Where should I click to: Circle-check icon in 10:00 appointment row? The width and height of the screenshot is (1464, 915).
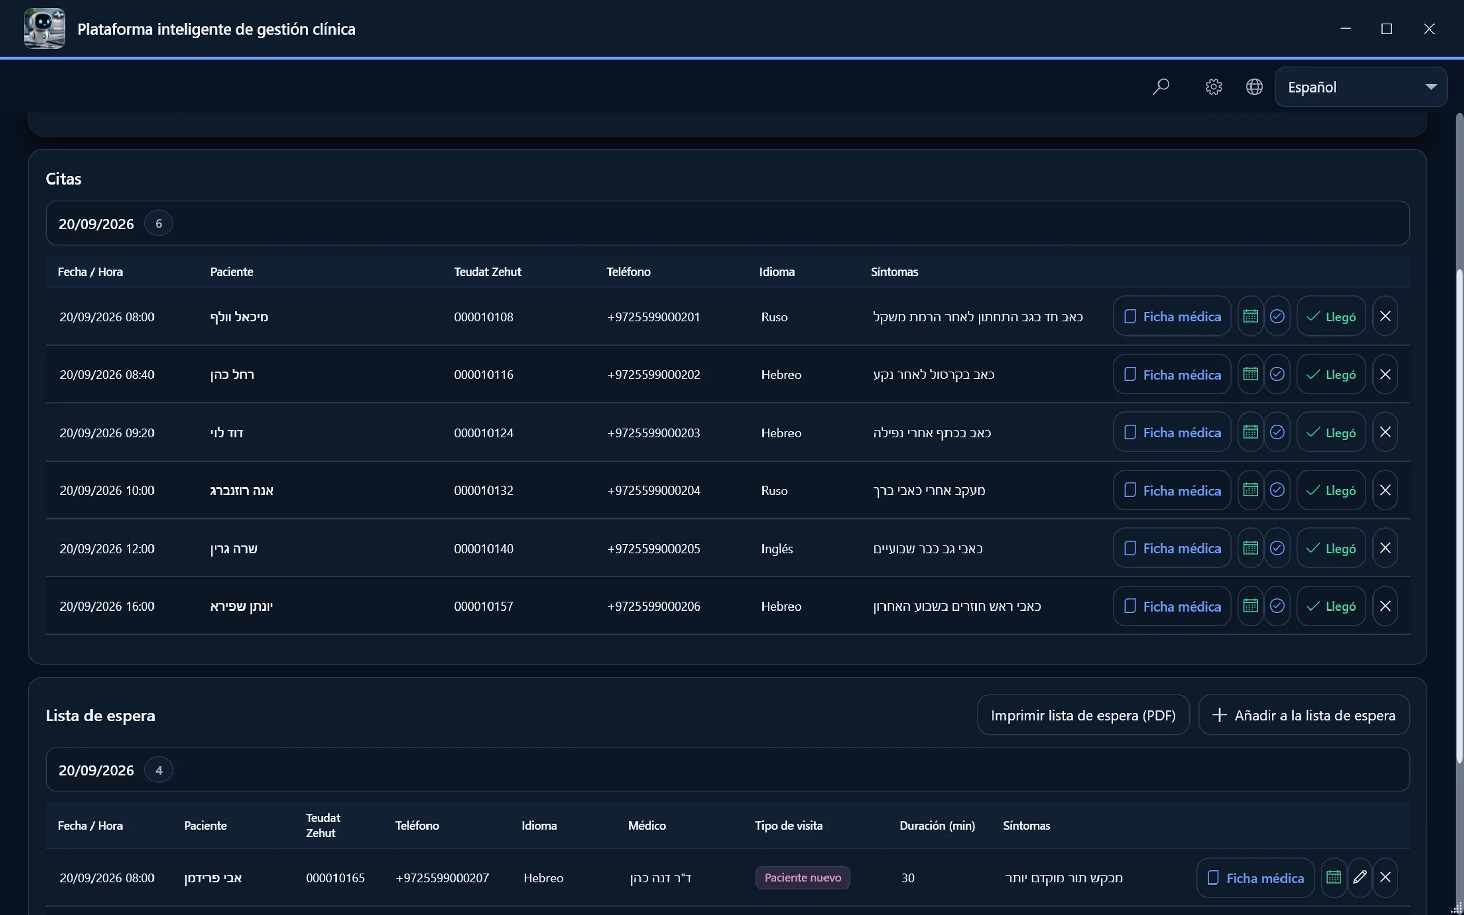click(x=1277, y=490)
